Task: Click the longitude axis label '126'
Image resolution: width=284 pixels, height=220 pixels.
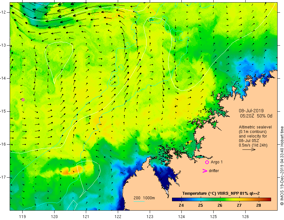Action: [x=245, y=216]
